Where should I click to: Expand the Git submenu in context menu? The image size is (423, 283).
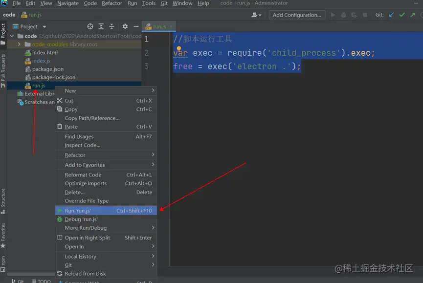tap(106, 265)
